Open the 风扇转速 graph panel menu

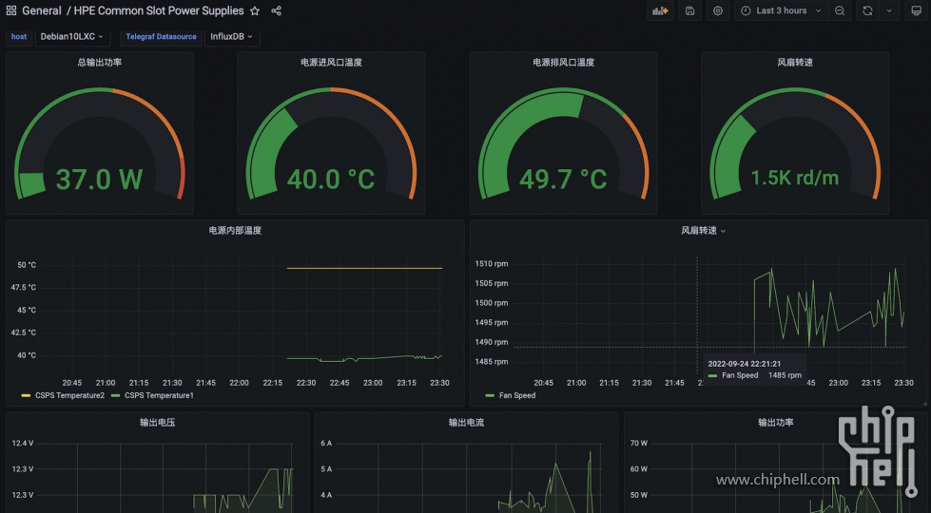pos(703,231)
